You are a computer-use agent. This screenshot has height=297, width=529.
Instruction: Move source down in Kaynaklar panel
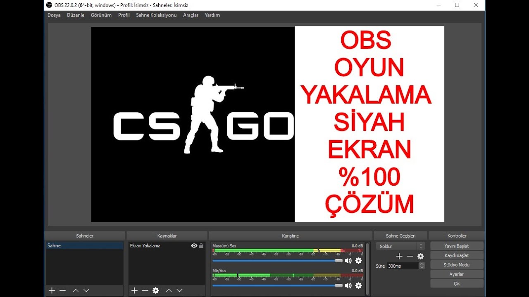click(x=179, y=290)
